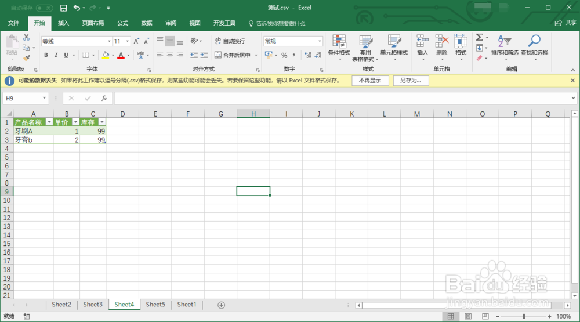Screen dimensions: 580x322
Task: Toggle Underline formatting
Action: 66,55
